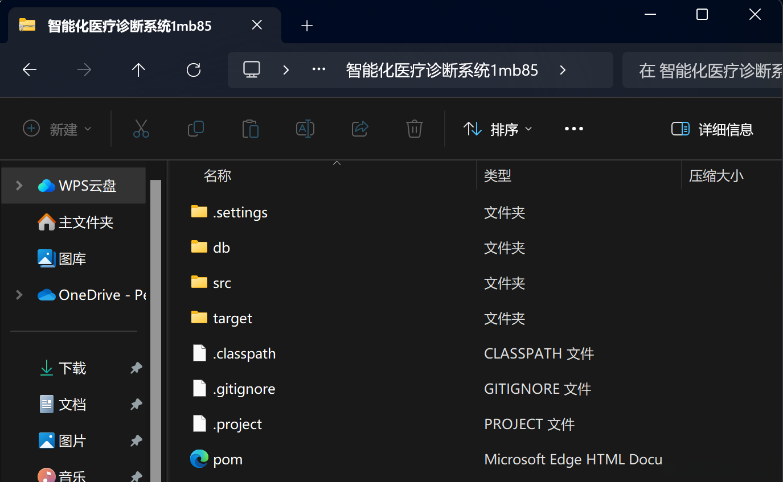Open the 新建 new item dropdown
The image size is (783, 482).
57,129
